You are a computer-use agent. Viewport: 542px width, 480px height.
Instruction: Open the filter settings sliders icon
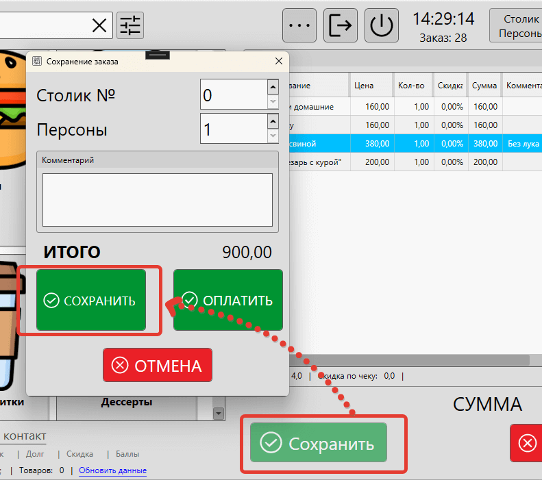click(130, 25)
